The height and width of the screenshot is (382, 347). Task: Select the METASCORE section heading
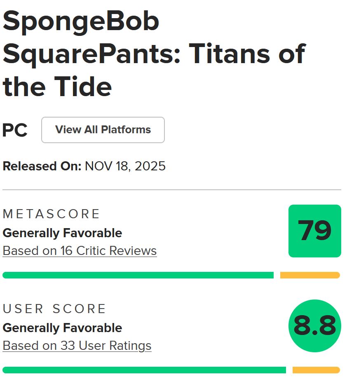click(x=51, y=214)
